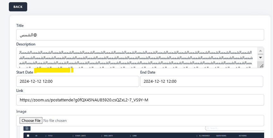Open the End Date picker field
273x138 pixels.
202,81
